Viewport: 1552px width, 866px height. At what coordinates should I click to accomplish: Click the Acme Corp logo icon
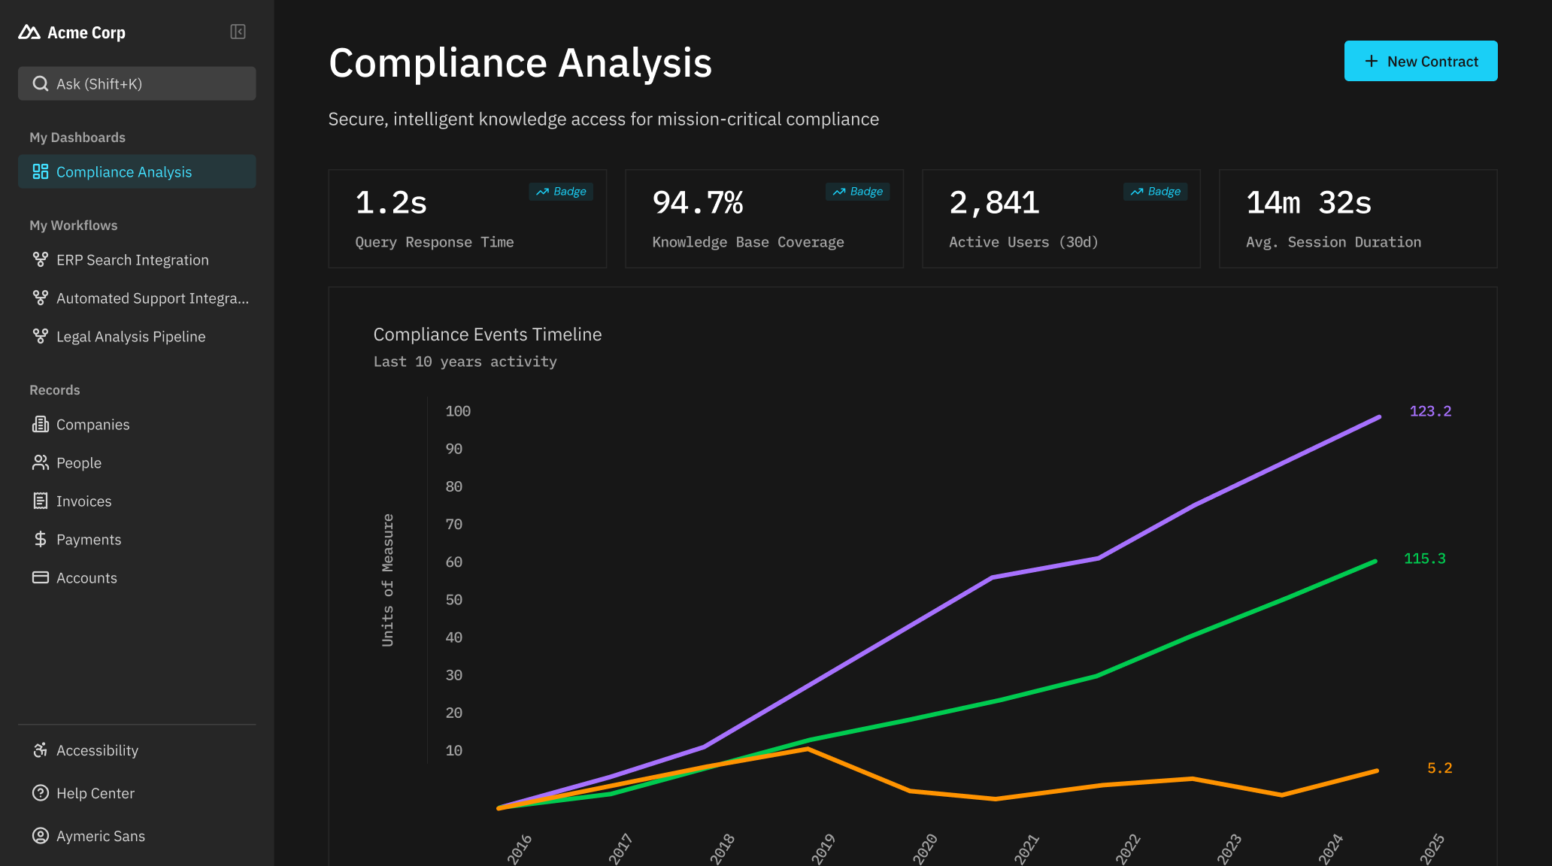29,32
